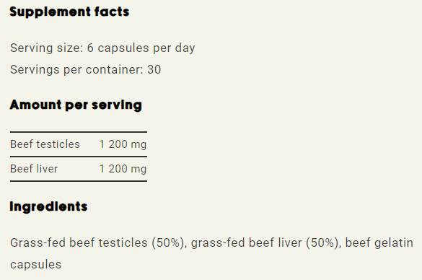
Task: Click the Beef liver row label
Action: 34,169
